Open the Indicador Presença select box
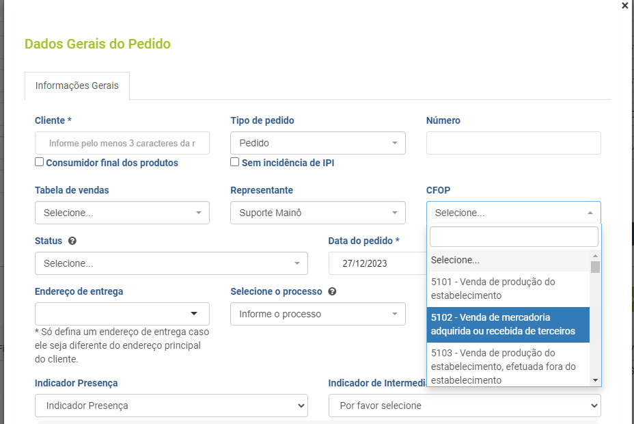The height and width of the screenshot is (424, 634). click(x=171, y=406)
